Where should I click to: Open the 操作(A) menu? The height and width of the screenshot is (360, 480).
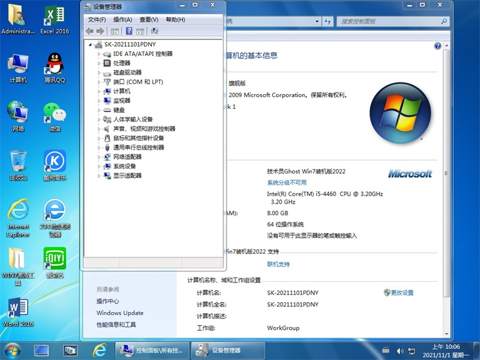coord(122,20)
